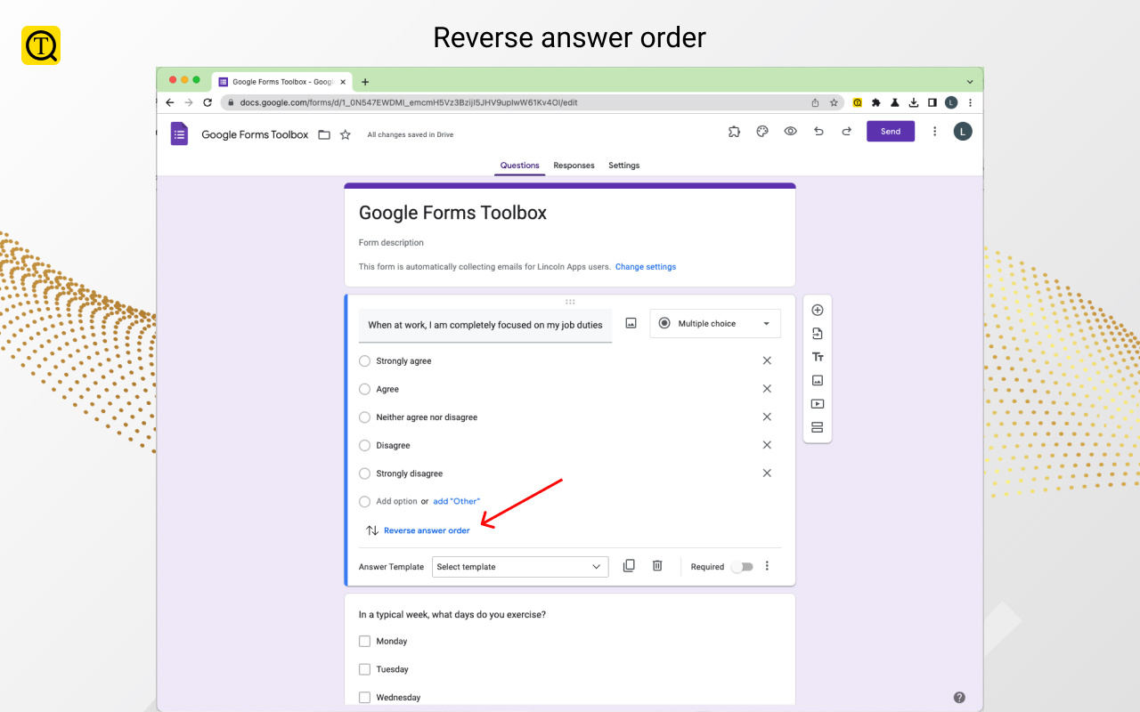
Task: Select the 'Disagree' radio button
Action: [364, 445]
